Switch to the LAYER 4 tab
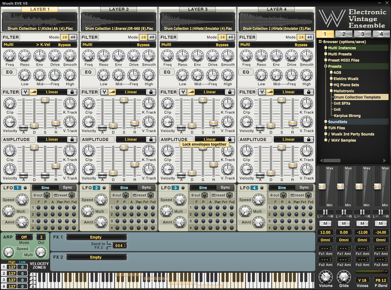This screenshot has width=391, height=290. [x=276, y=9]
